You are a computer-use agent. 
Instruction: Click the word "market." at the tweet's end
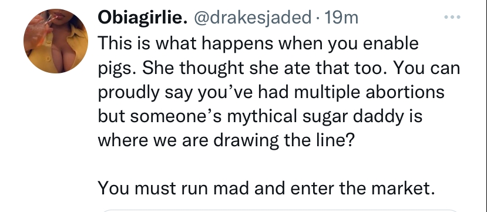pyautogui.click(x=403, y=188)
